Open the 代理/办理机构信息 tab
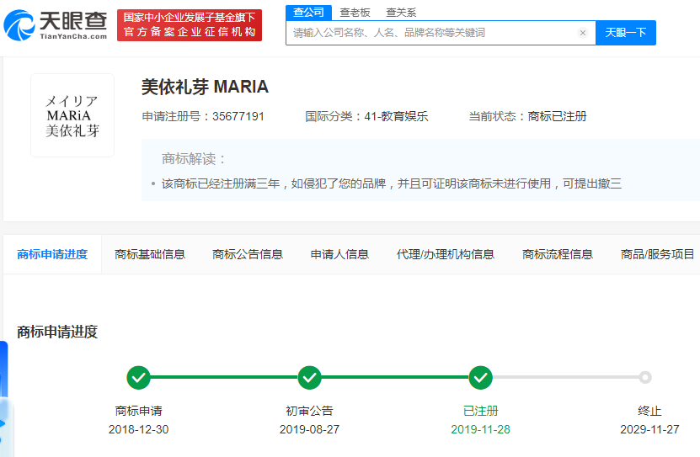700x457 pixels. (445, 254)
